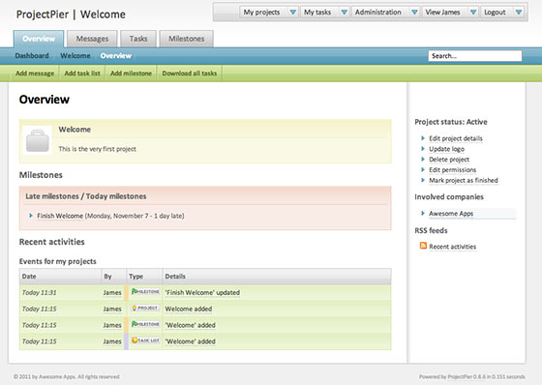Viewport: 542px width, 385px height.
Task: Click the Welcome breadcrumb link
Action: pyautogui.click(x=75, y=56)
